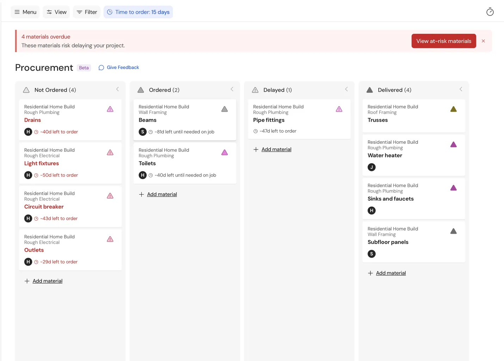Click the warning triangle on Light fixtures card
Viewport: 504px width, 361px height.
pyautogui.click(x=110, y=153)
